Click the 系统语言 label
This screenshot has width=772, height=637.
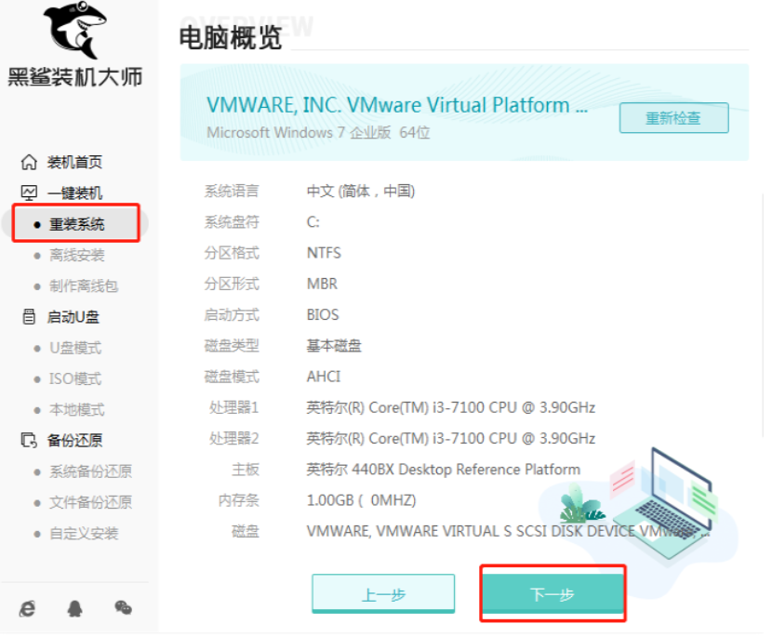point(232,191)
